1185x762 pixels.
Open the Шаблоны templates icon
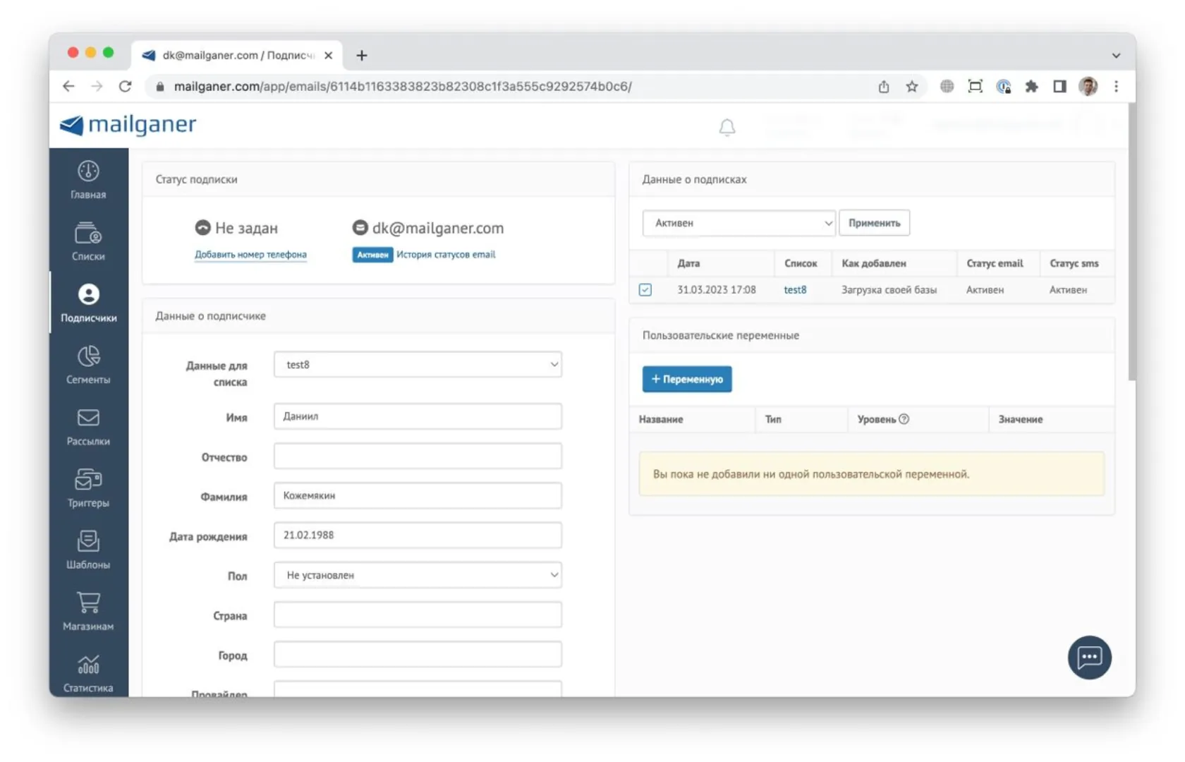(88, 541)
